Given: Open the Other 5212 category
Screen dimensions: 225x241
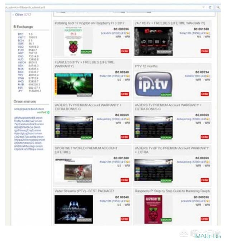Looking at the screenshot, I should (x=23, y=15).
